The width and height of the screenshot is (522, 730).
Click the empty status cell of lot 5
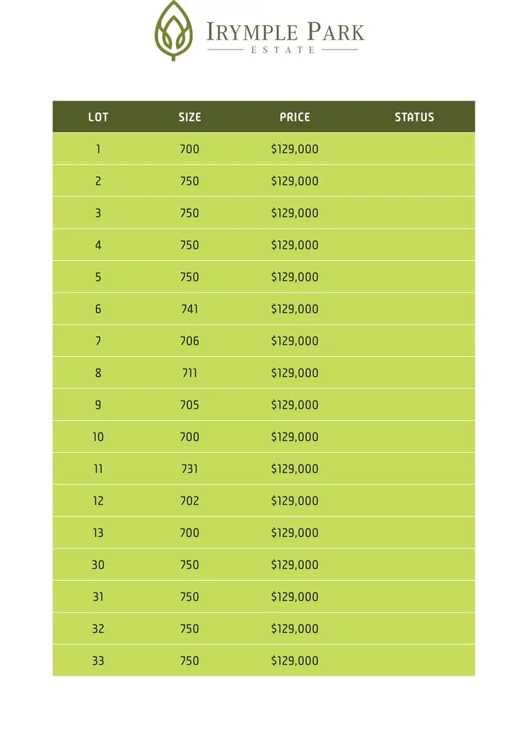click(415, 277)
